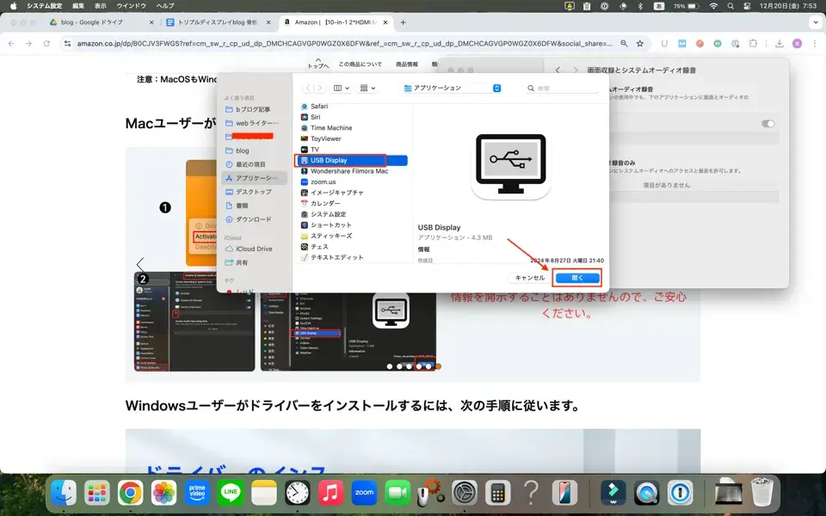Click the Chrome zoom magnifier in address bar

click(624, 44)
